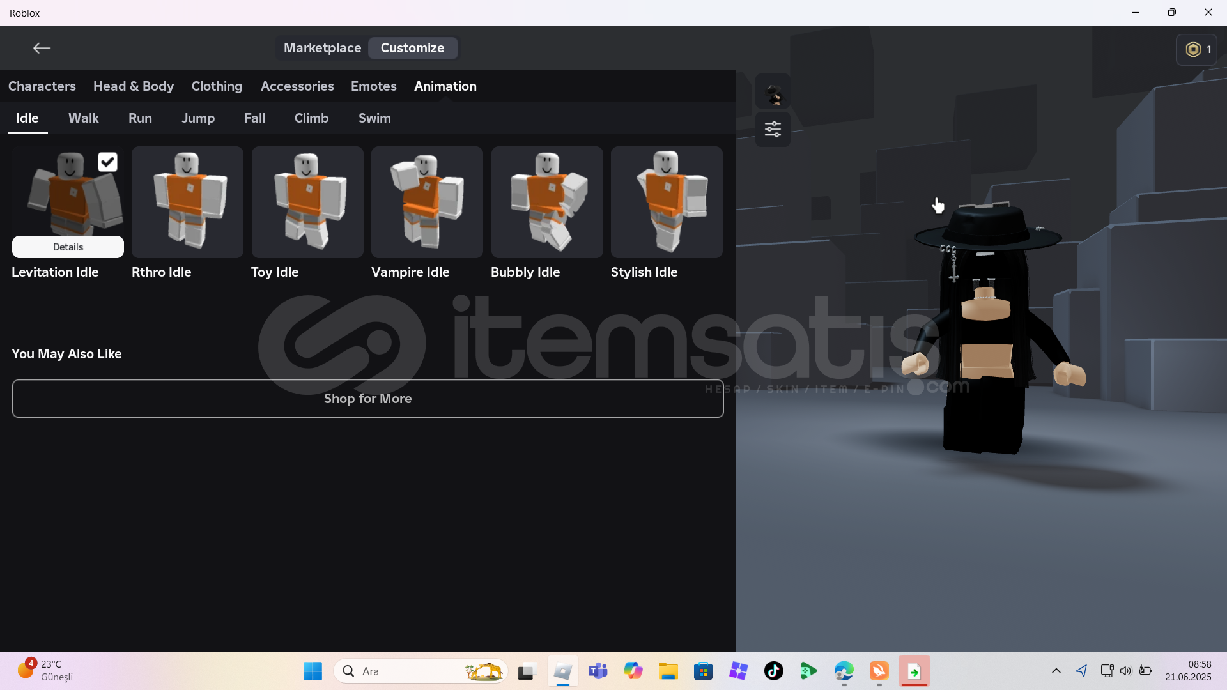This screenshot has height=690, width=1227.
Task: Open the weather widget showing 23°C
Action: (x=46, y=671)
